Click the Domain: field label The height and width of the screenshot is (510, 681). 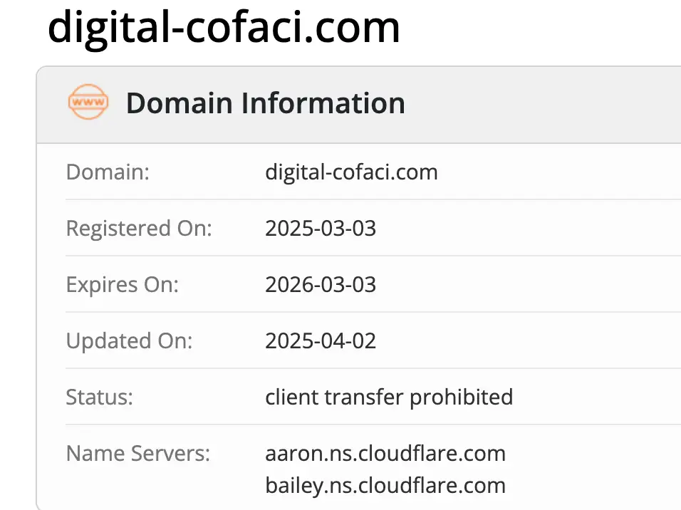point(108,172)
